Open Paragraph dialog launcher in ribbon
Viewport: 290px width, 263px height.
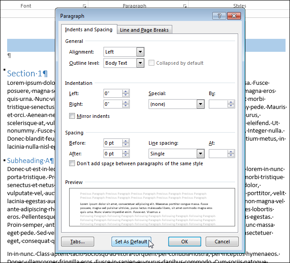(x=185, y=6)
